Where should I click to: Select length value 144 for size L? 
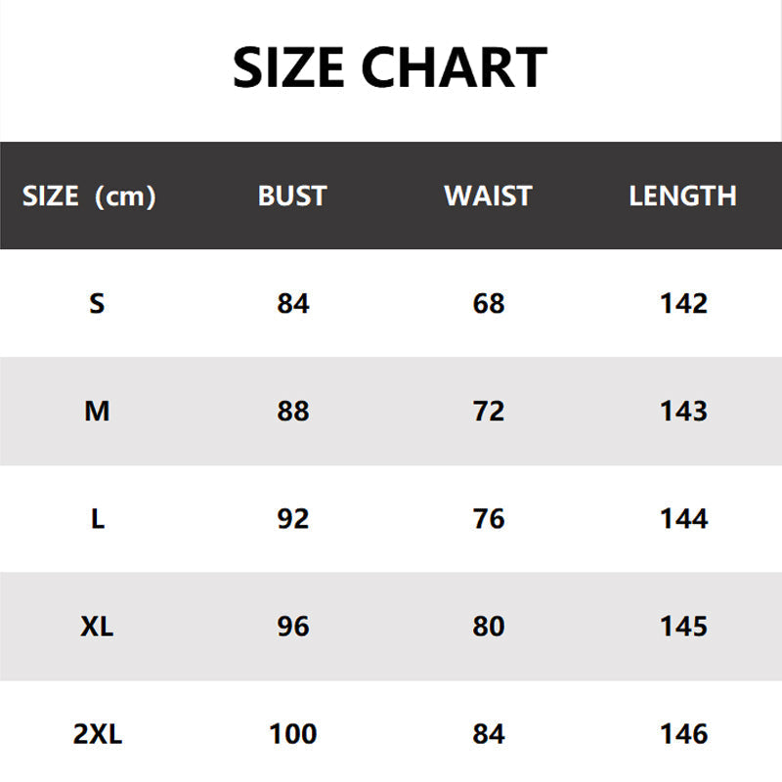click(683, 518)
